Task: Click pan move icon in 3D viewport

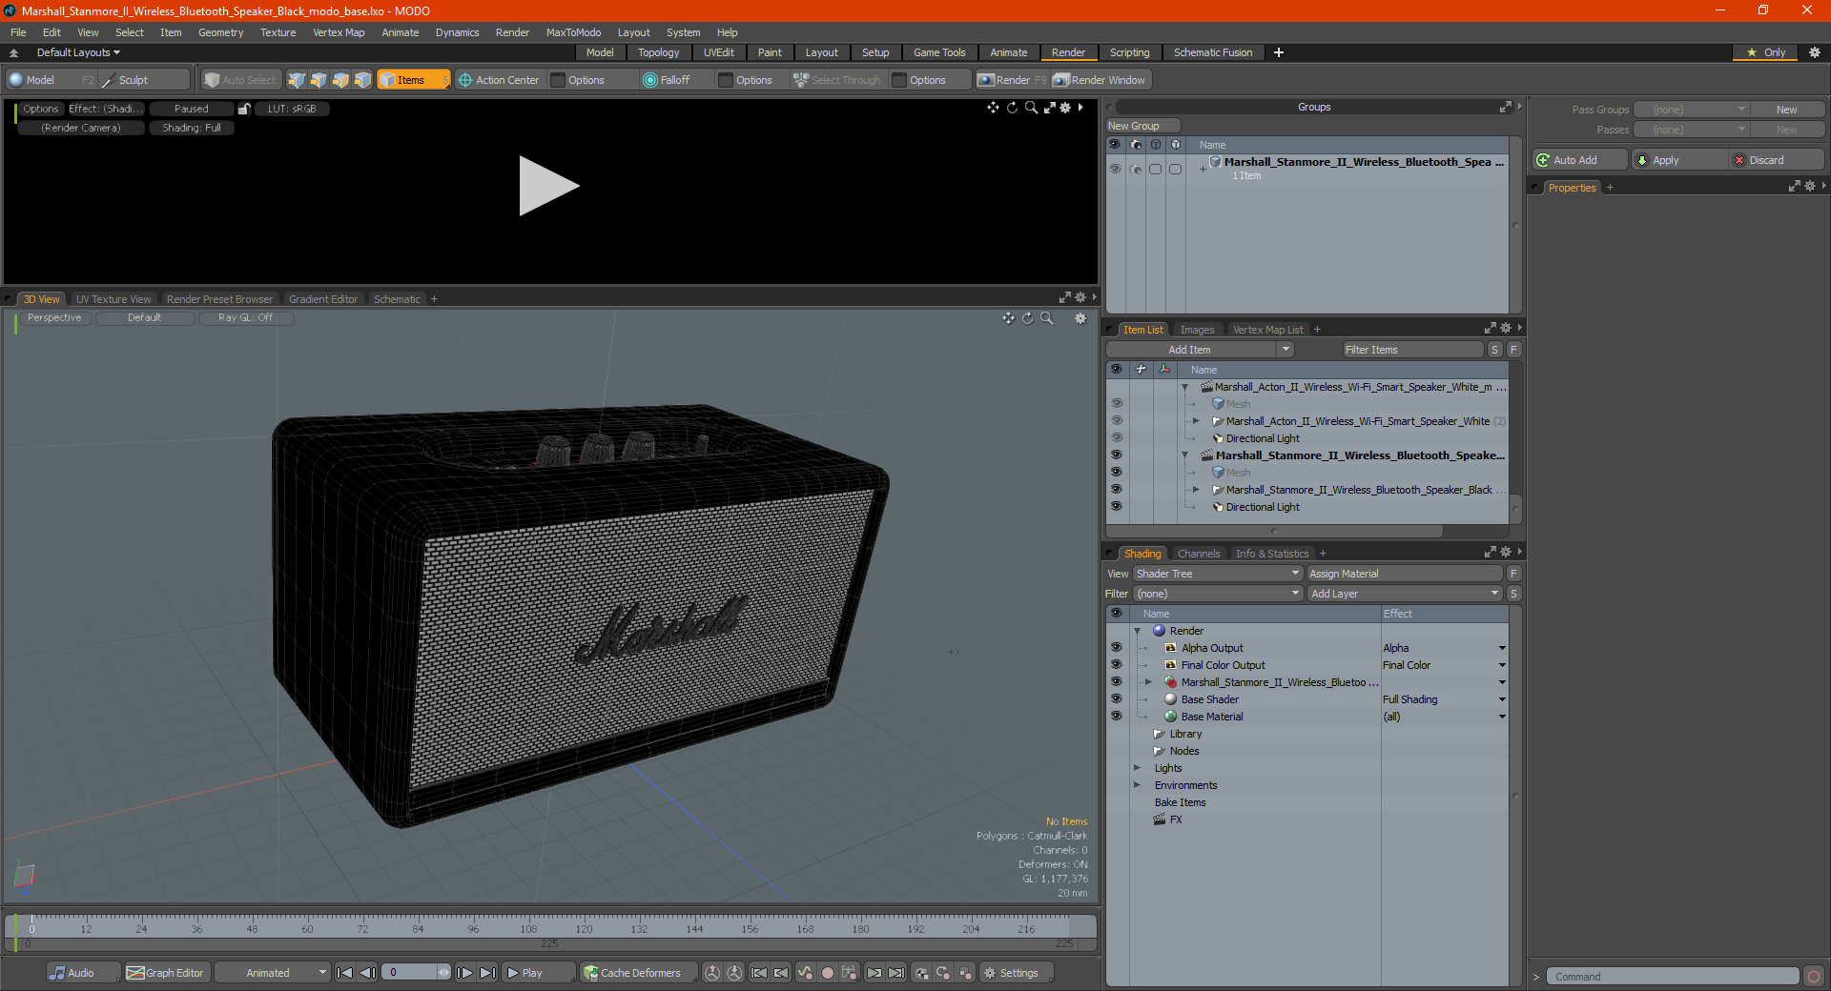Action: pos(1008,318)
